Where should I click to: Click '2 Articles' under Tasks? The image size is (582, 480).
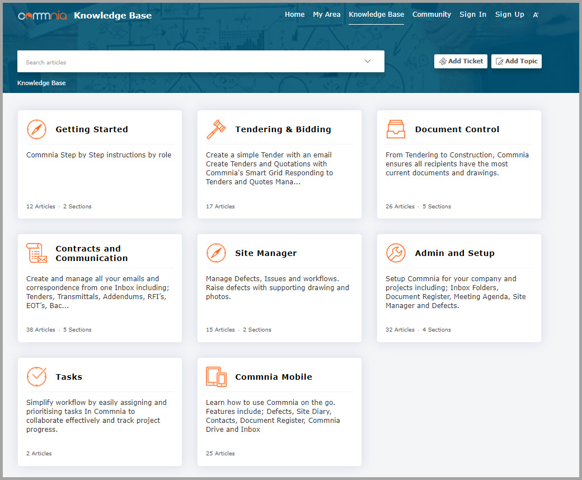click(x=39, y=454)
